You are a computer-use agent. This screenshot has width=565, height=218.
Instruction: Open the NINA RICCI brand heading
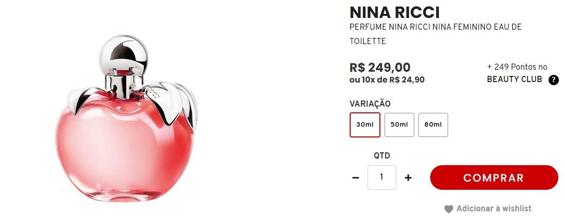pyautogui.click(x=395, y=13)
